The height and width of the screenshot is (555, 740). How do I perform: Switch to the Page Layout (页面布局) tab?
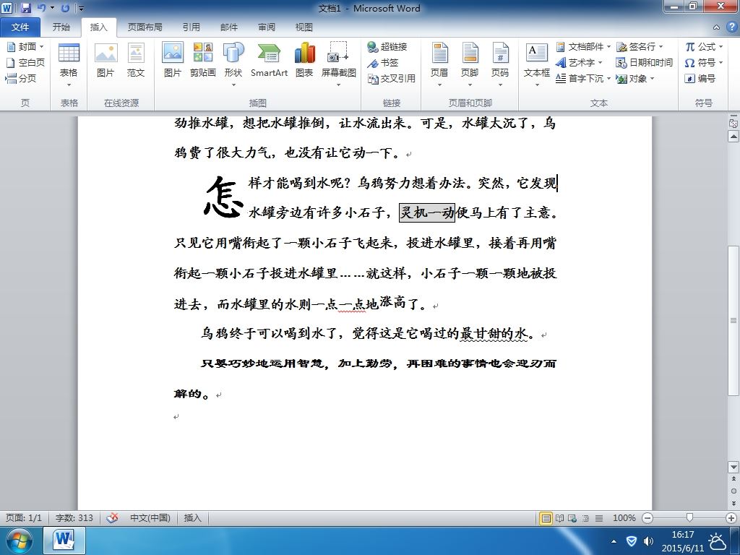coord(145,27)
